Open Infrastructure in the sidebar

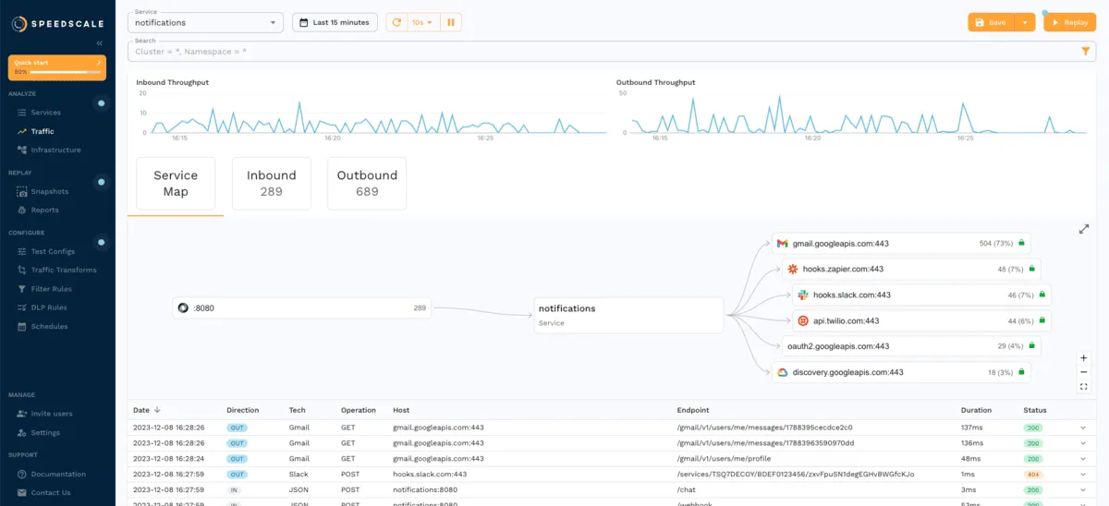[55, 150]
